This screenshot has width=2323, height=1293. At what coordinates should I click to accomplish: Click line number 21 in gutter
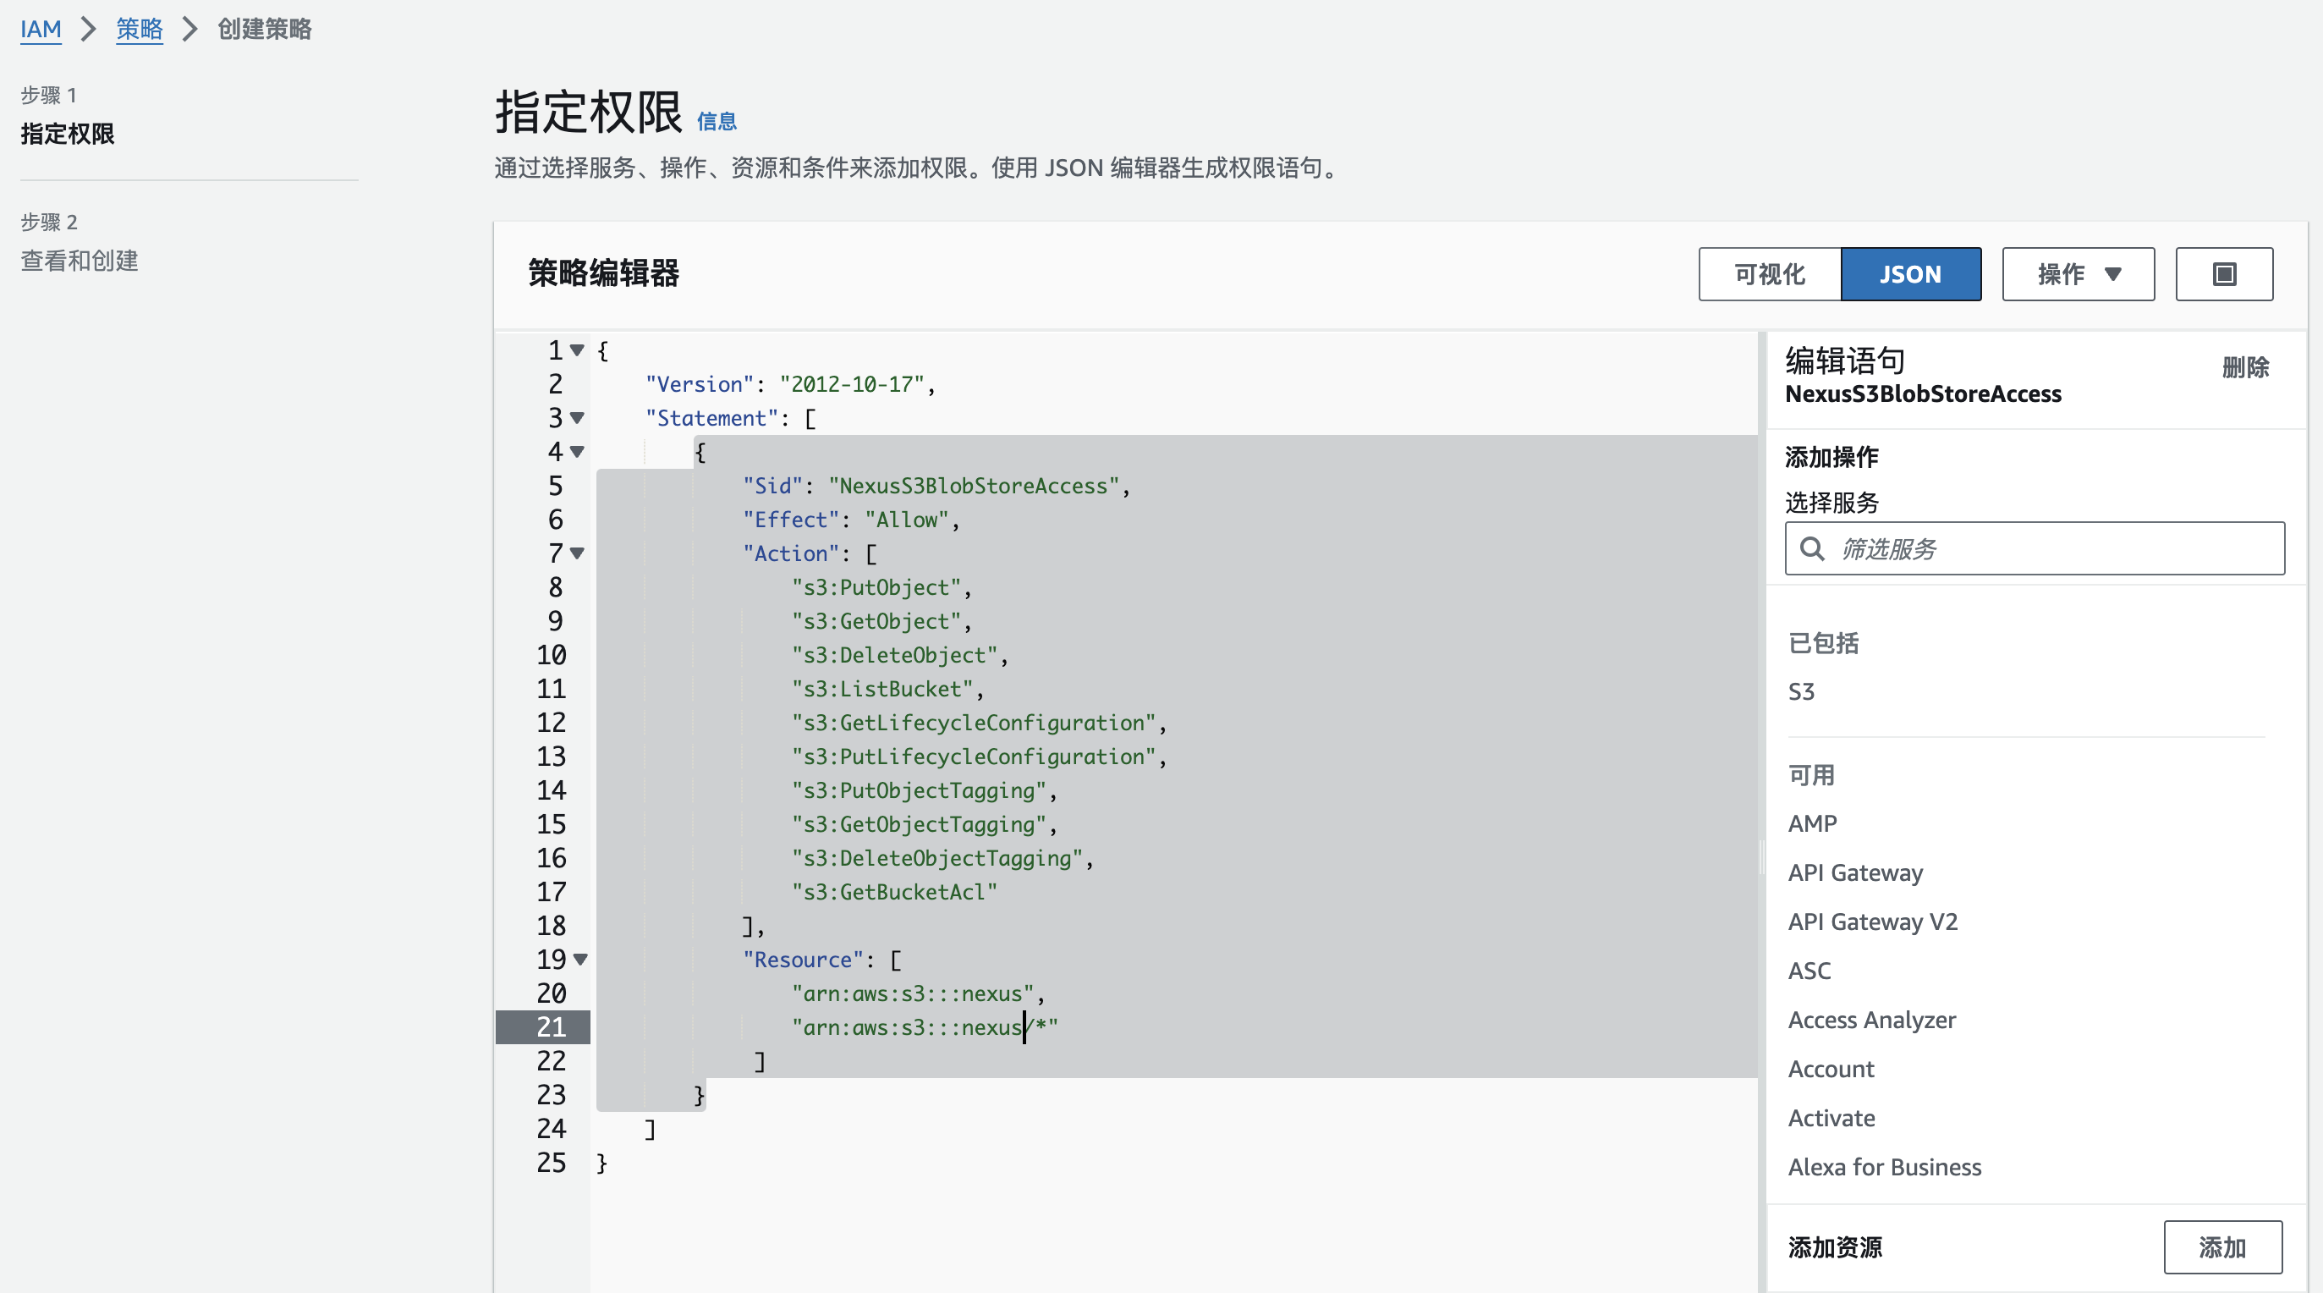coord(551,1026)
